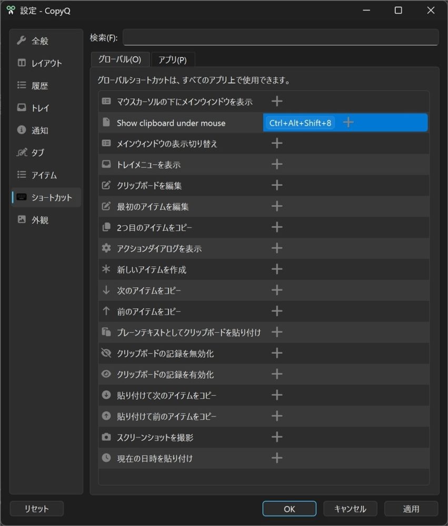Screen dimensions: 448x526
Task: Add shortcut for 貼り付けて前のアイテムをコピー
Action: pyautogui.click(x=277, y=416)
